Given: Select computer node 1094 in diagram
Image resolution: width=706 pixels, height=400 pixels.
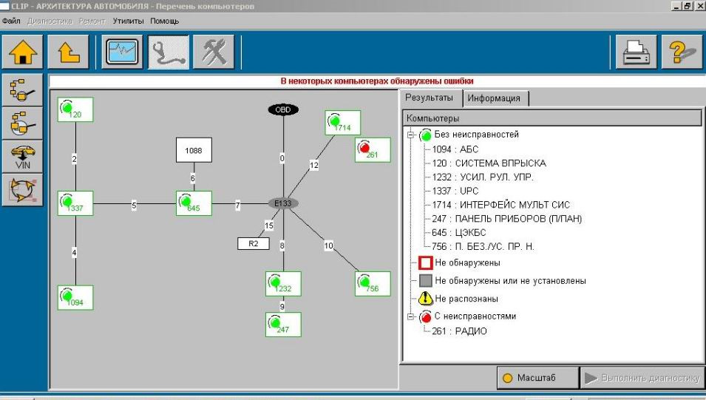Looking at the screenshot, I should (x=75, y=298).
